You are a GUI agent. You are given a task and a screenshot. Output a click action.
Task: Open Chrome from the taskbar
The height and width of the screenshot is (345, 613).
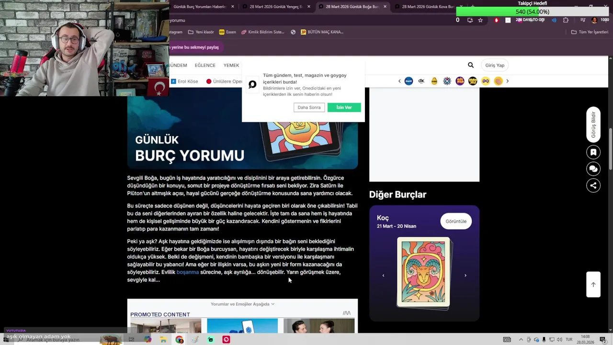pos(179,340)
